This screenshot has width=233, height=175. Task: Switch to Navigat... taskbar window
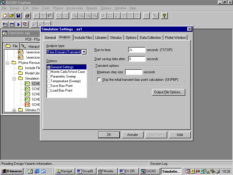click(x=65, y=171)
